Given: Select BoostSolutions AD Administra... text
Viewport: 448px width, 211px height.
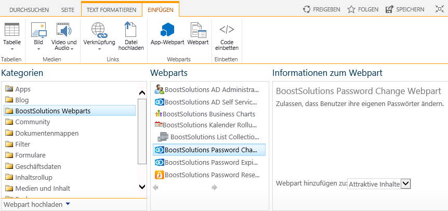Looking at the screenshot, I should [212, 90].
